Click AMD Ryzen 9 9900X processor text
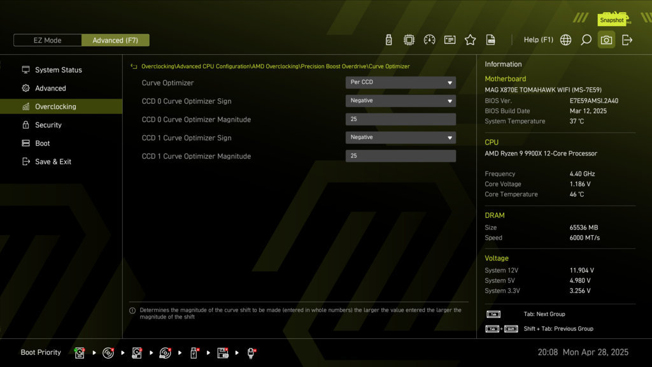652x367 pixels. [541, 154]
